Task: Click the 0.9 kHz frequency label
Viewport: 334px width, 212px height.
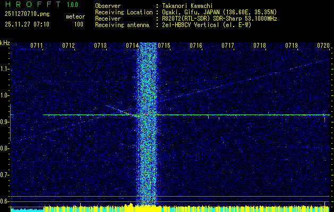Action: tap(4, 122)
